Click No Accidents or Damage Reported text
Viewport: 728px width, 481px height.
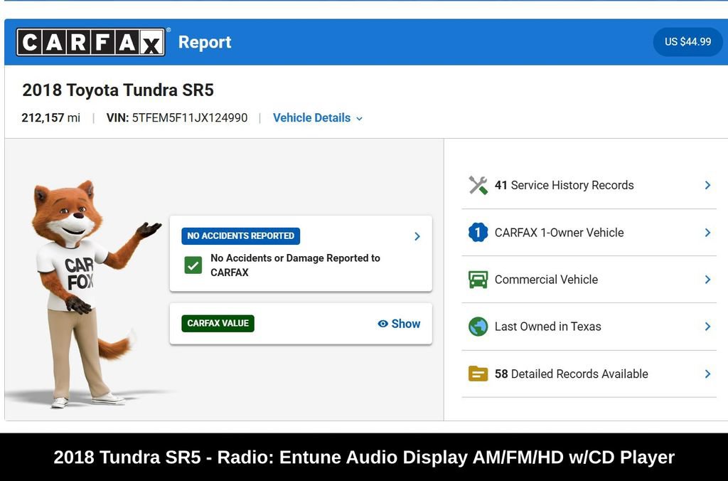[x=295, y=265]
